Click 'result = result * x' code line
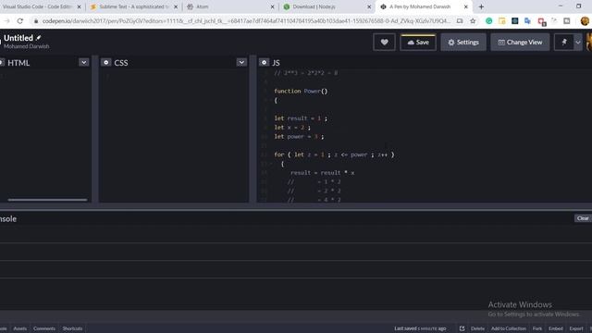 click(322, 173)
